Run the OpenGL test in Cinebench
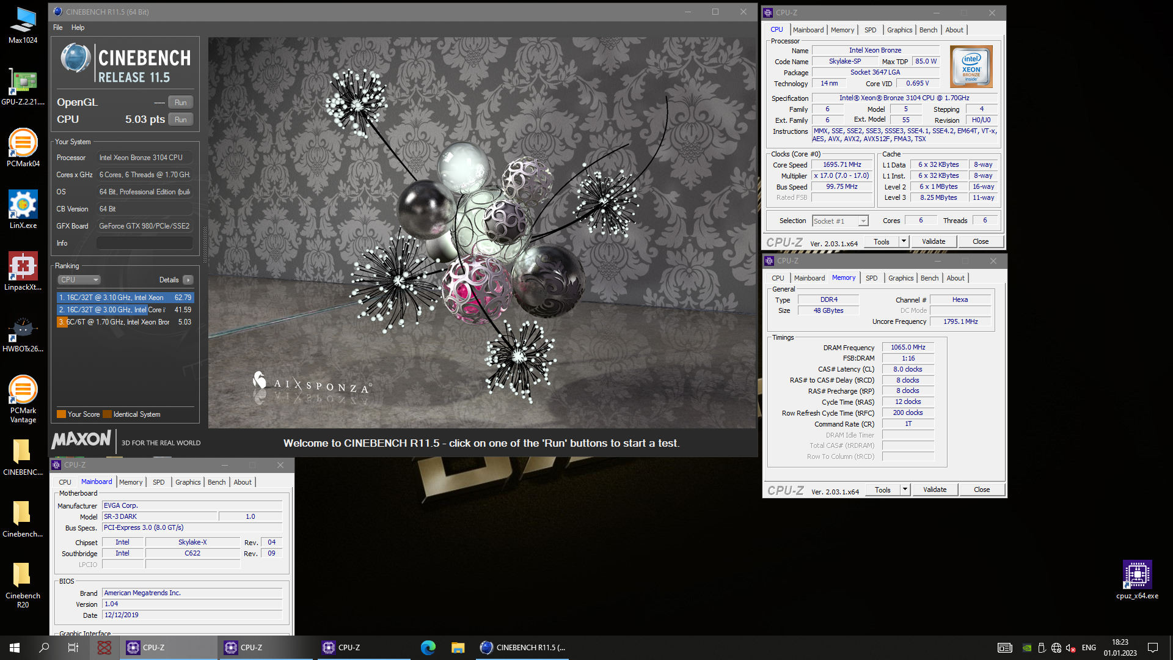This screenshot has width=1173, height=660. (x=180, y=103)
